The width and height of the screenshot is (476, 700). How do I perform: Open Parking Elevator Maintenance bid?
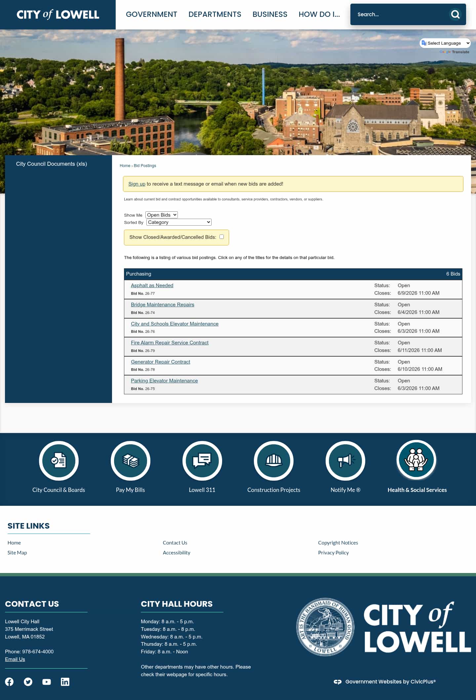coord(164,381)
